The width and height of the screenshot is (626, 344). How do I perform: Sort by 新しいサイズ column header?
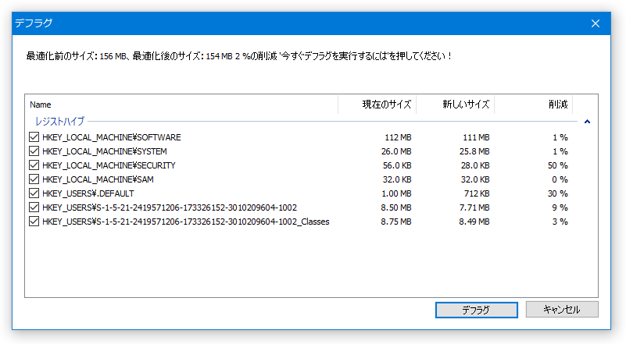point(456,105)
